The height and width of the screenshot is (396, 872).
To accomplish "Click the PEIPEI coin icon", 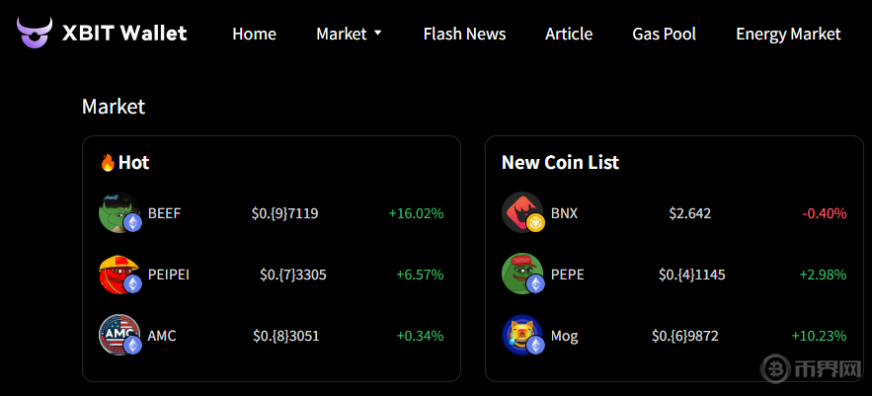I will click(x=119, y=275).
